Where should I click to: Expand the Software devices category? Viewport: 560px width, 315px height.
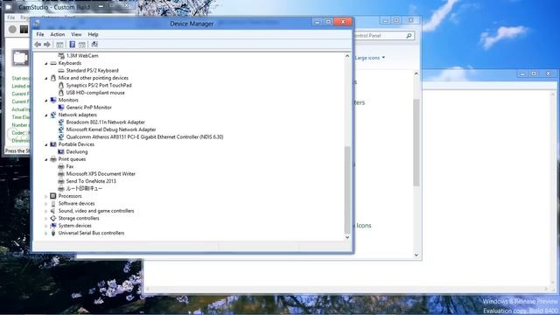(46, 204)
